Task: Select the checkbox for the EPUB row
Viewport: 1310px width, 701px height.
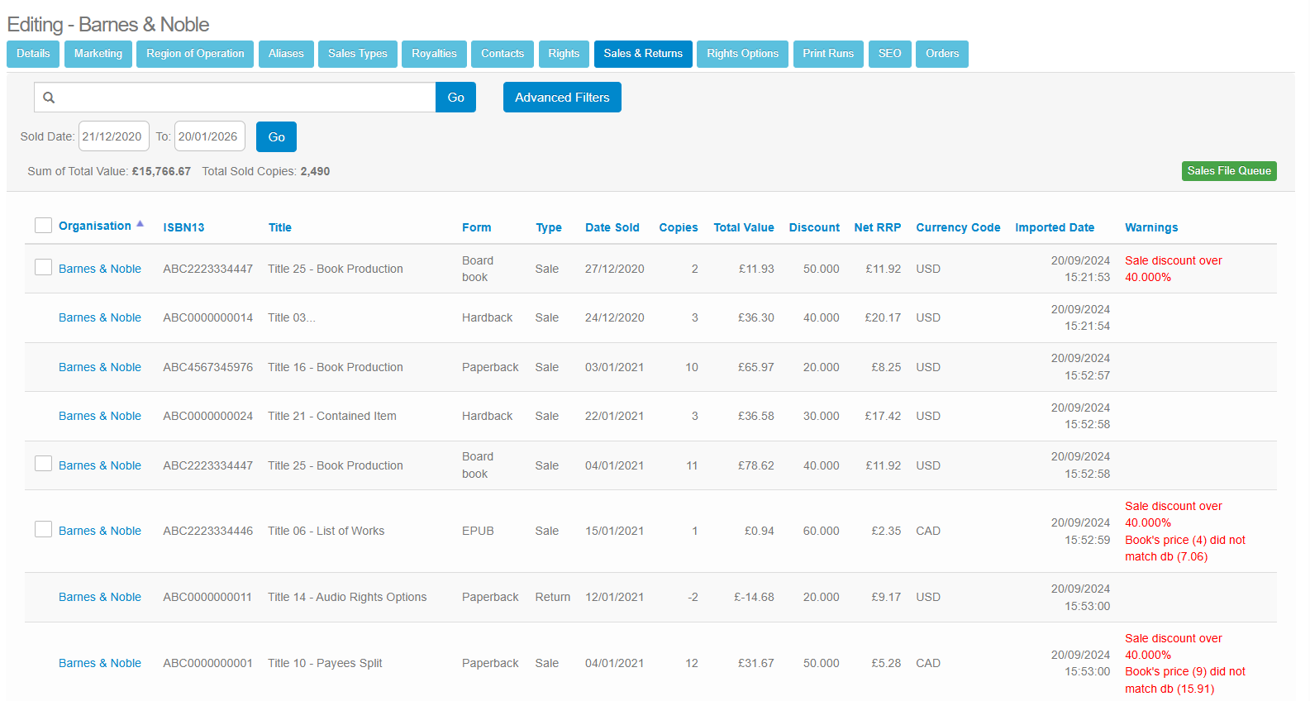Action: [44, 530]
